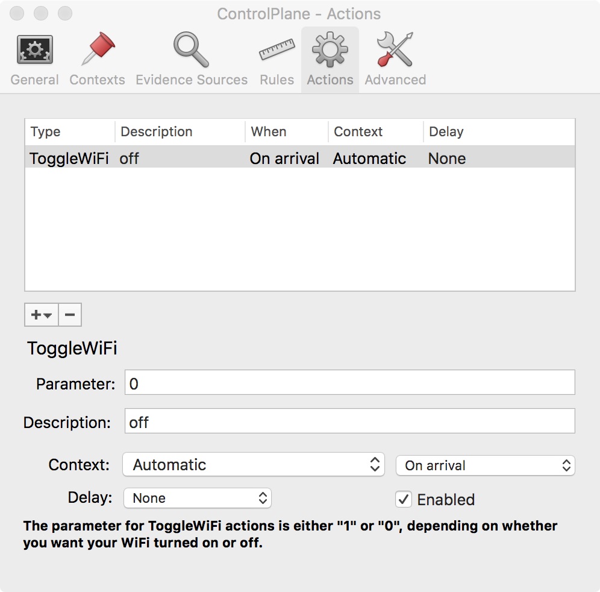Click the Description input field
Screen dimensions: 600x592
coord(350,421)
